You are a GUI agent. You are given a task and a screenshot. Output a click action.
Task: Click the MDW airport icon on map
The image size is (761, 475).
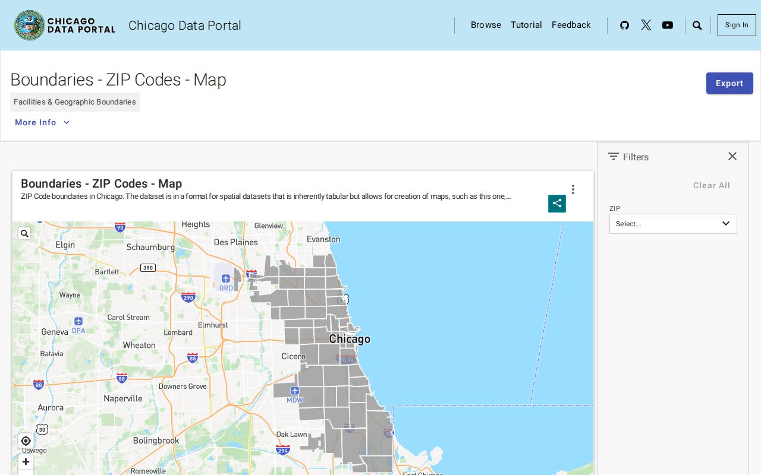(295, 390)
